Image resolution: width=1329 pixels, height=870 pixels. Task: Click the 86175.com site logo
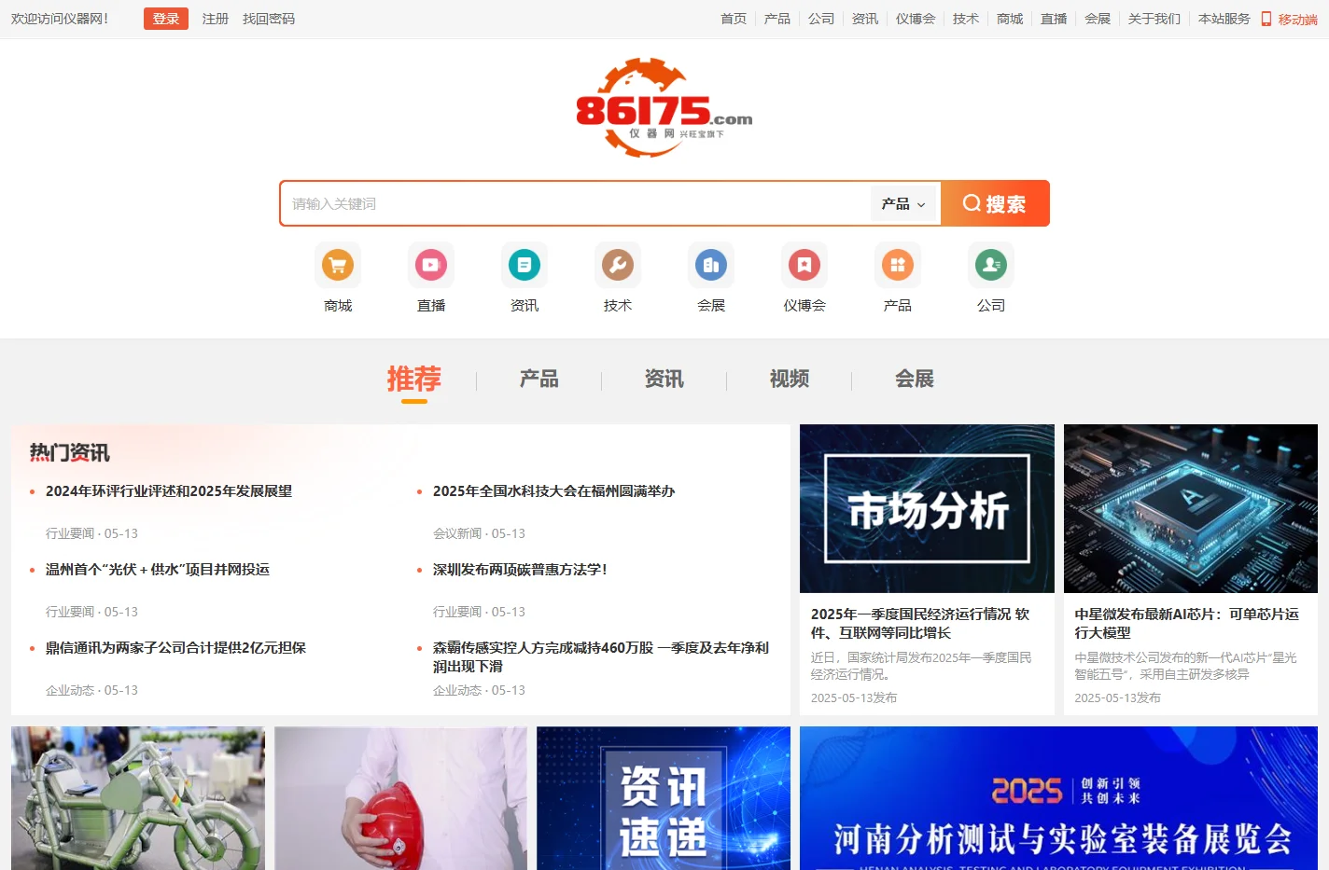pyautogui.click(x=664, y=107)
